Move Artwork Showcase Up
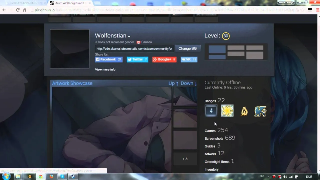The height and width of the screenshot is (180, 320). [173, 83]
